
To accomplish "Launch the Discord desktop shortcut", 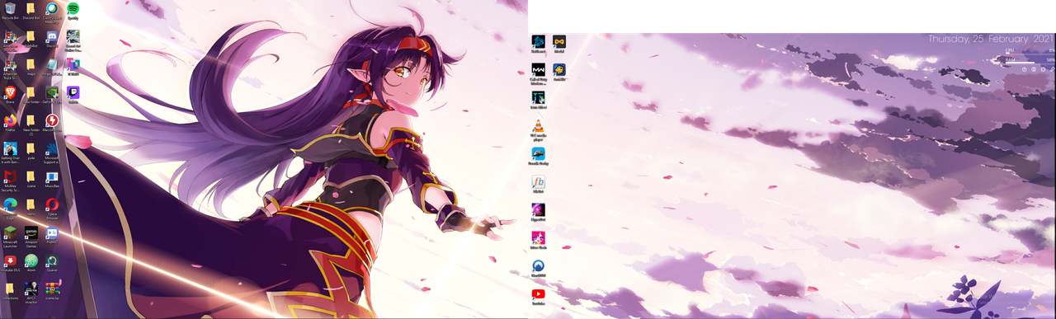I will [x=51, y=39].
